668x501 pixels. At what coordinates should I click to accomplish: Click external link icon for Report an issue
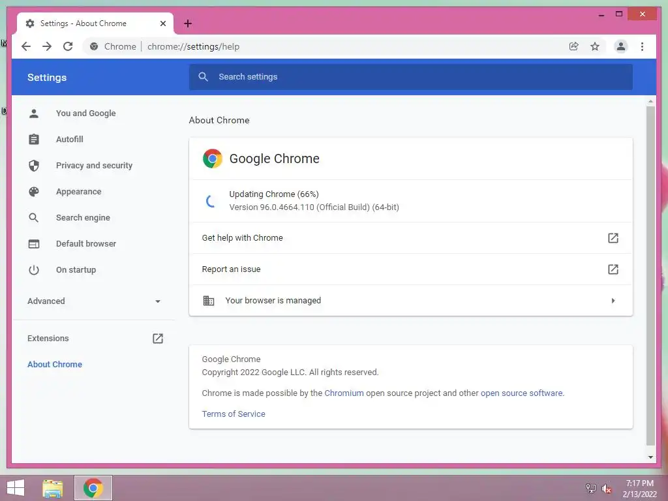point(613,269)
